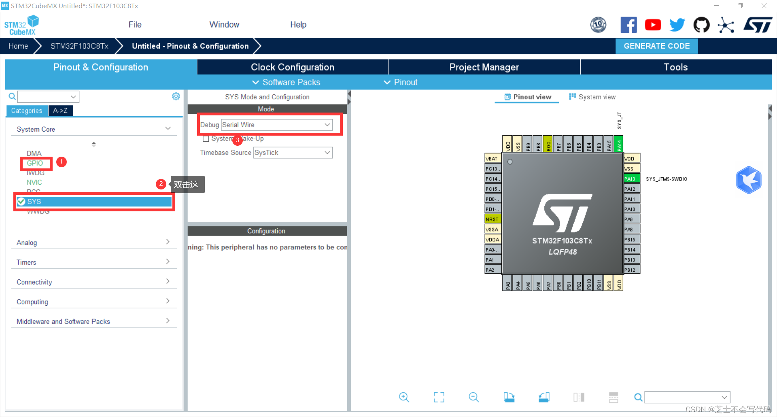Switch to the A->Z tab

coord(60,111)
